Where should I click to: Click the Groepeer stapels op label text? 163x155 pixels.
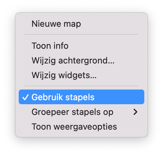pyautogui.click(x=72, y=112)
